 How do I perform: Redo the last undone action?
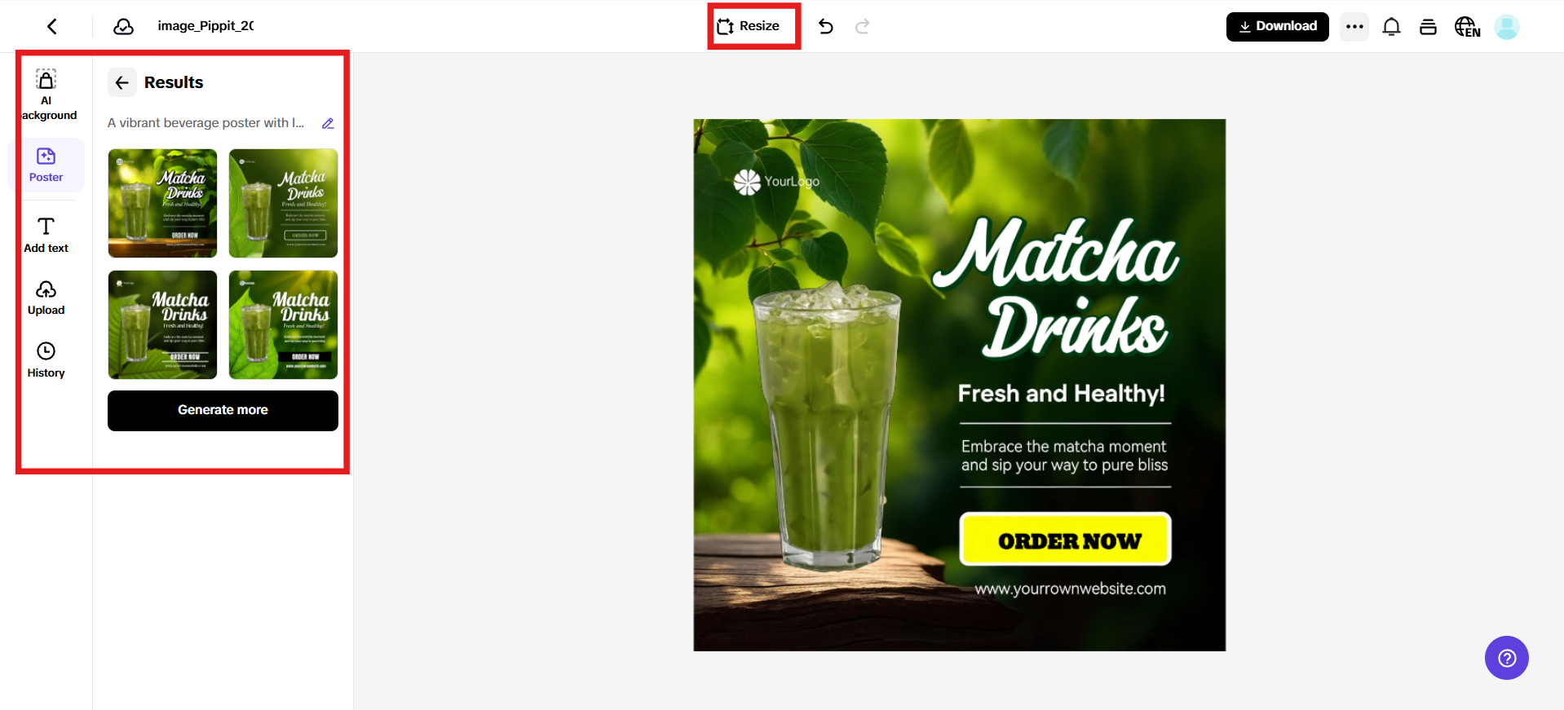tap(862, 26)
